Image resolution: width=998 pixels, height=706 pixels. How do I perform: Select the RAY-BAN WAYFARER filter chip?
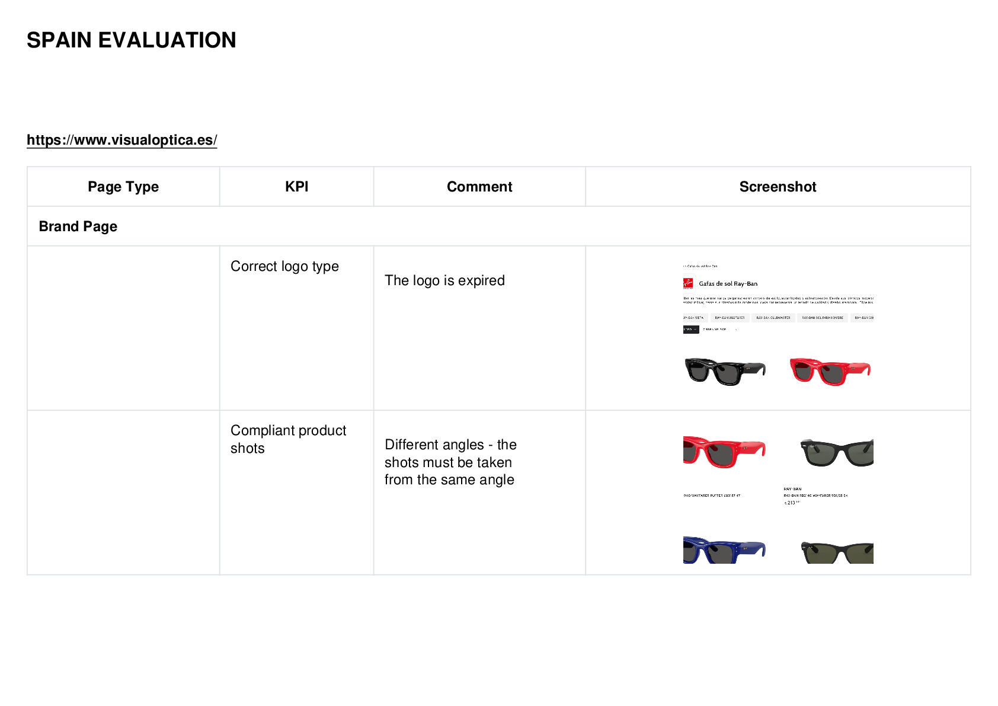pos(730,318)
